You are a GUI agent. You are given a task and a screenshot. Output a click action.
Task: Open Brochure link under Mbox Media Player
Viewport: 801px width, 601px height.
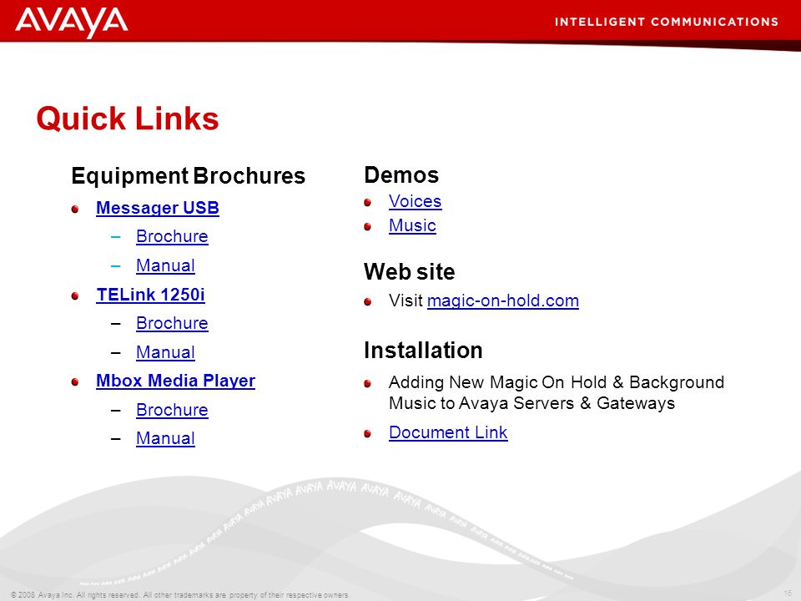[172, 411]
